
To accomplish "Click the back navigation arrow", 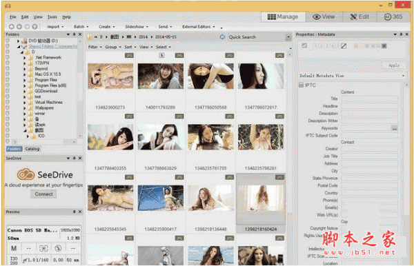I will pos(12,27).
